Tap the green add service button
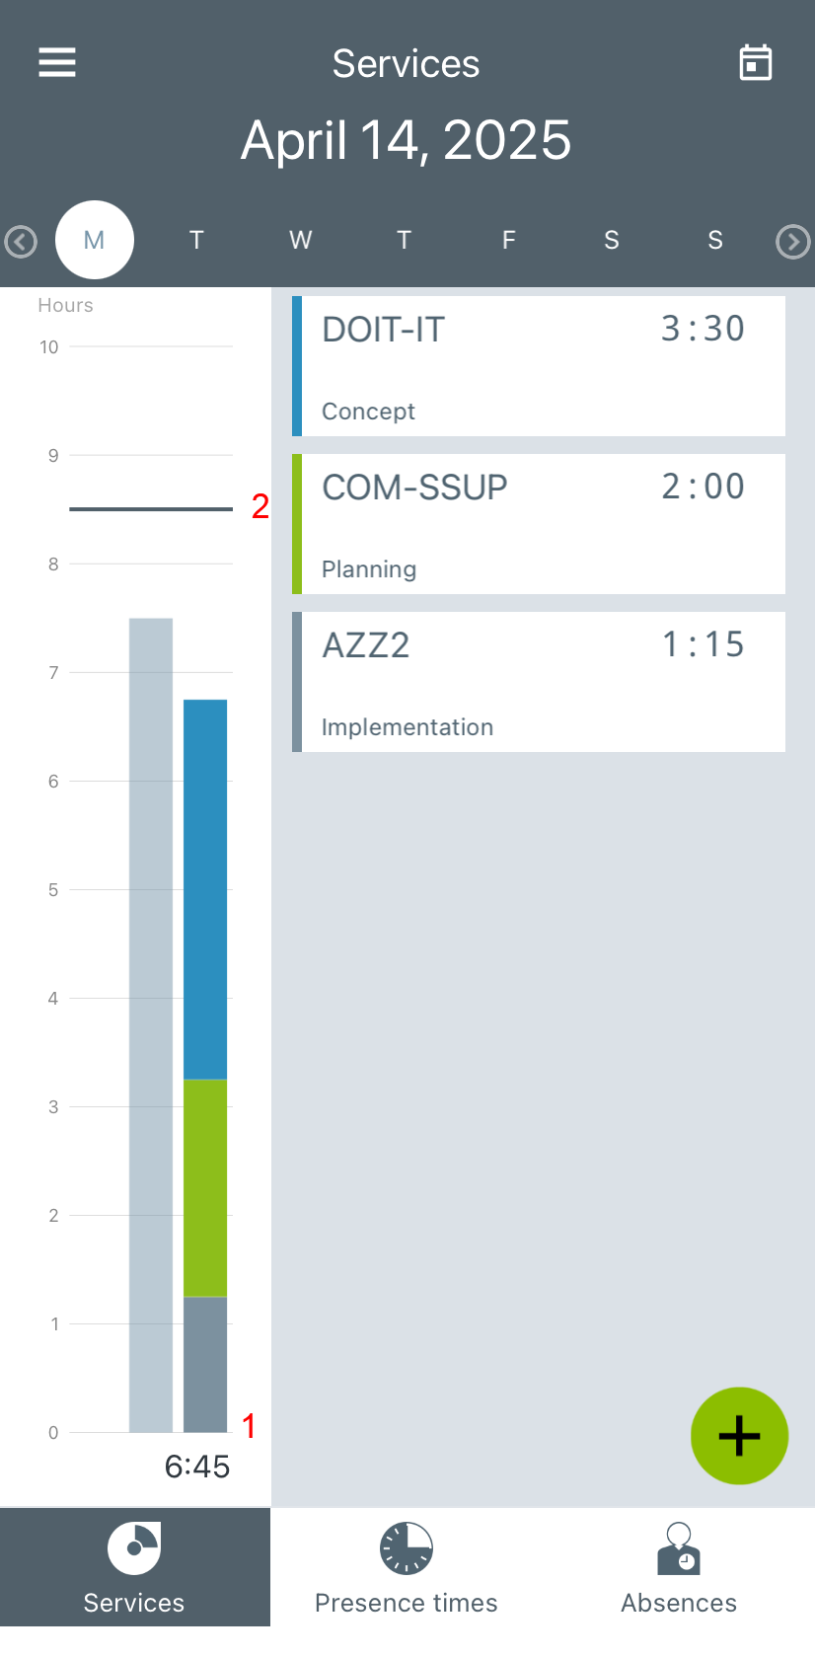Screen dimensions: 815x1657 pos(739,1436)
